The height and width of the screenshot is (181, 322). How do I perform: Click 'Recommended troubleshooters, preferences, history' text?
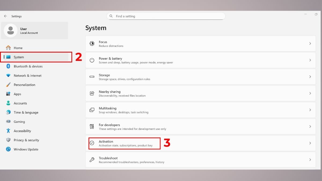point(131,162)
